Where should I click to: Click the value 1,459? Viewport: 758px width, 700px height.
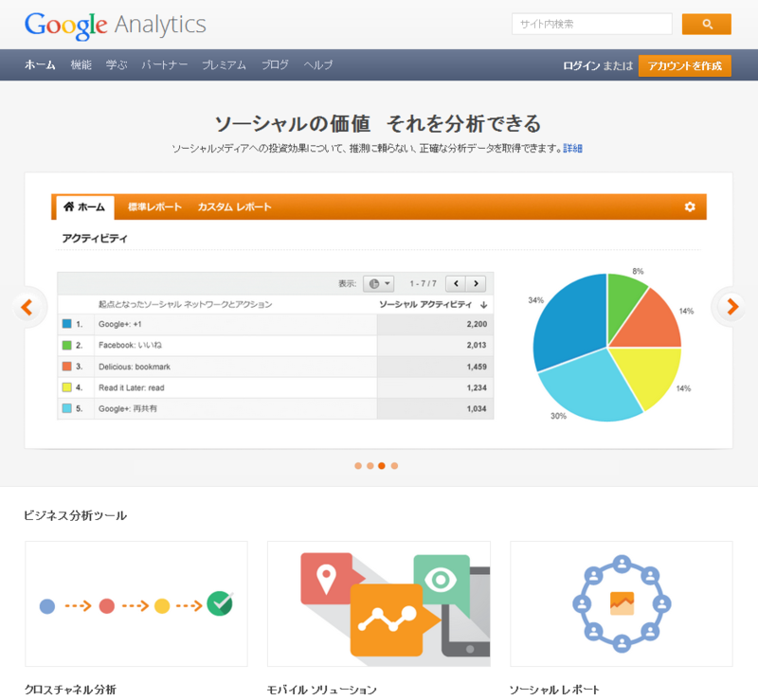[477, 367]
